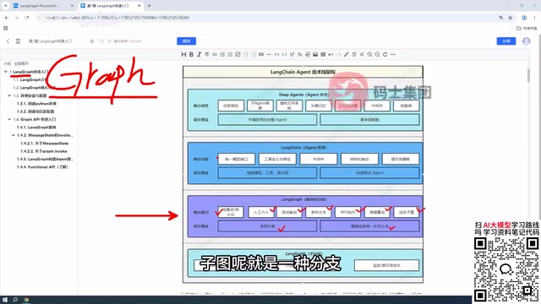The height and width of the screenshot is (304, 541).
Task: Open the Windows Start menu
Action: point(5,300)
